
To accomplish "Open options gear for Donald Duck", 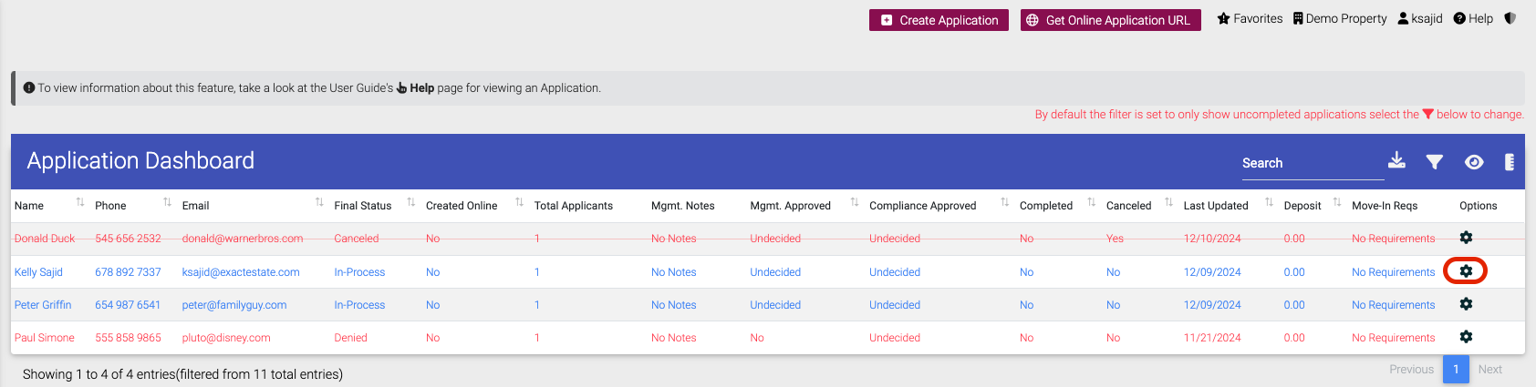I will [x=1466, y=237].
